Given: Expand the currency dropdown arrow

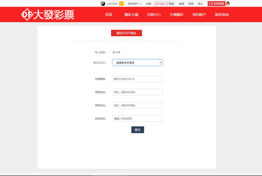Looking at the screenshot, I should [x=160, y=62].
